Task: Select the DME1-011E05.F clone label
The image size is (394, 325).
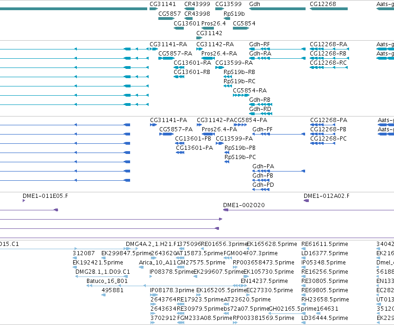Action: click(x=45, y=196)
